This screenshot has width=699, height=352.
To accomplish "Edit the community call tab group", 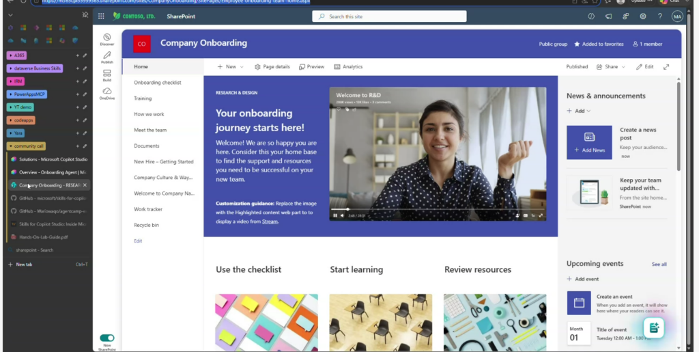I will tap(85, 146).
